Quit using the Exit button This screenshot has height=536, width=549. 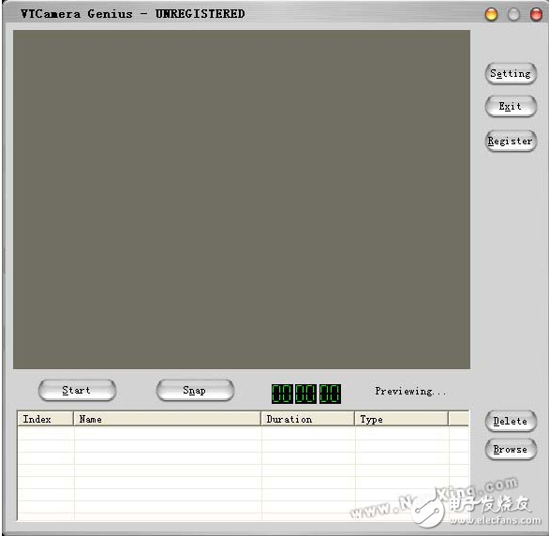511,107
